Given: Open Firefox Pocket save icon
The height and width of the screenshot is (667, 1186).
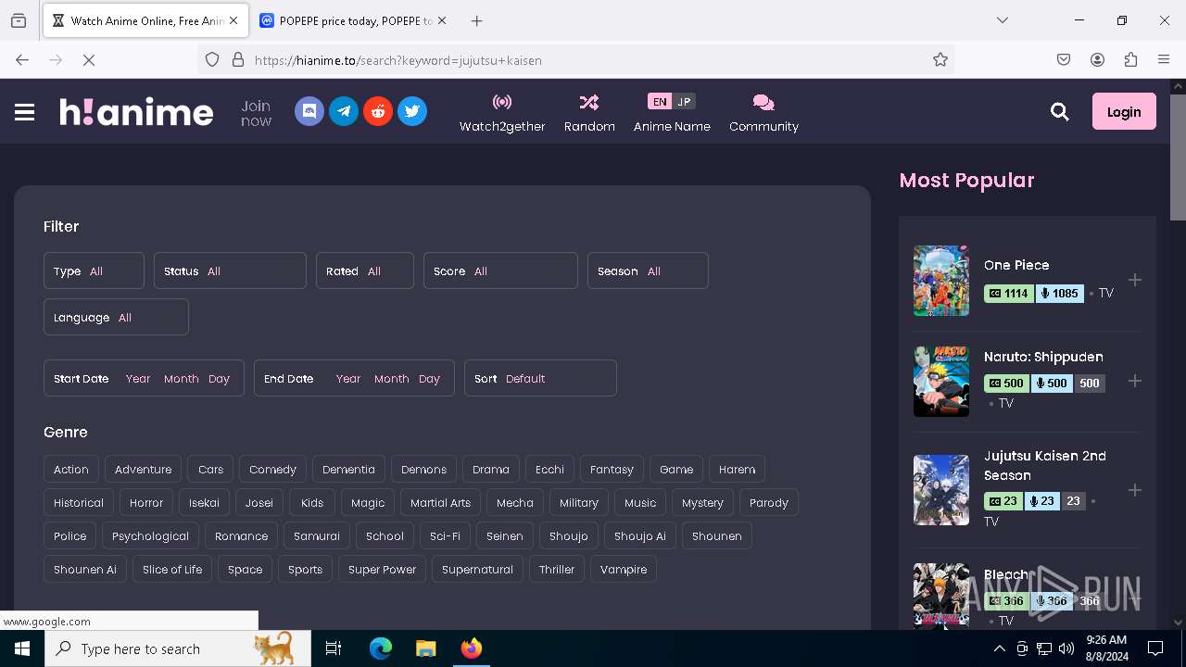Looking at the screenshot, I should 1064,60.
